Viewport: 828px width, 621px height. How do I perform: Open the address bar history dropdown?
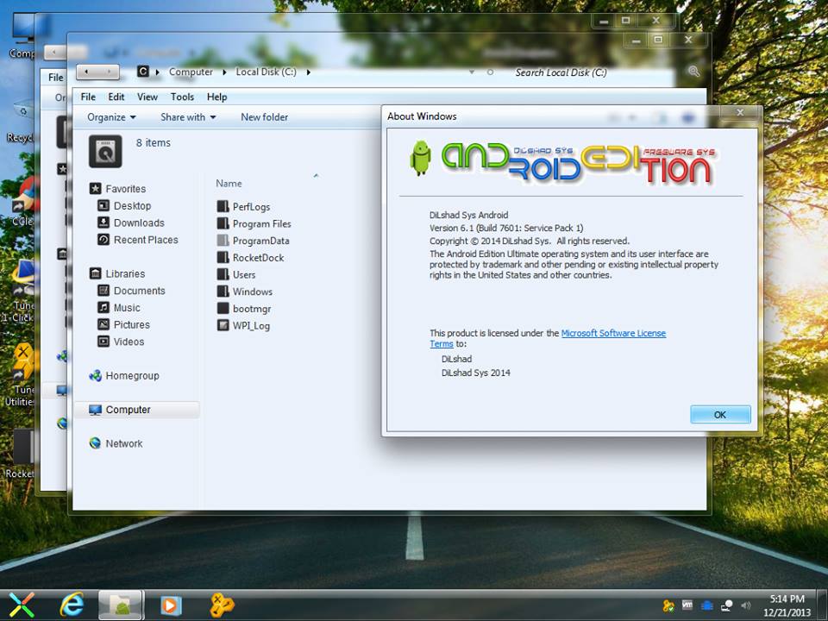click(x=472, y=72)
